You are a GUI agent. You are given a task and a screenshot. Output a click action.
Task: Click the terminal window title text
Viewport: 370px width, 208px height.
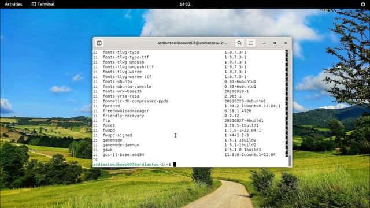point(192,43)
